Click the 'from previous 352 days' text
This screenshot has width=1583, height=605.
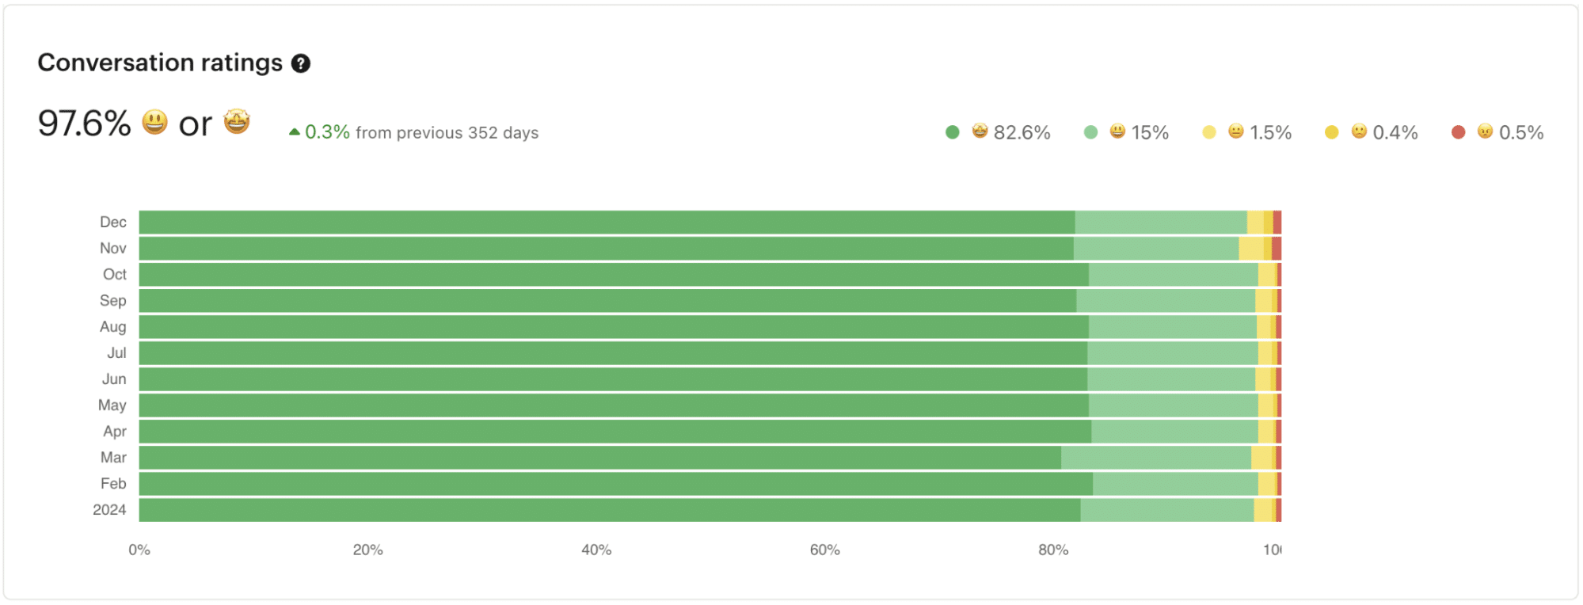(x=447, y=133)
